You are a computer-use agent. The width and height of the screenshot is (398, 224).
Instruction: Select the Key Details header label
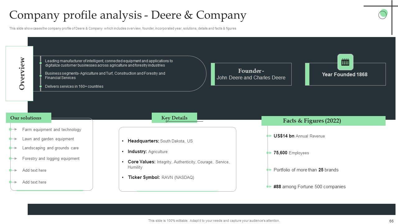coord(174,118)
